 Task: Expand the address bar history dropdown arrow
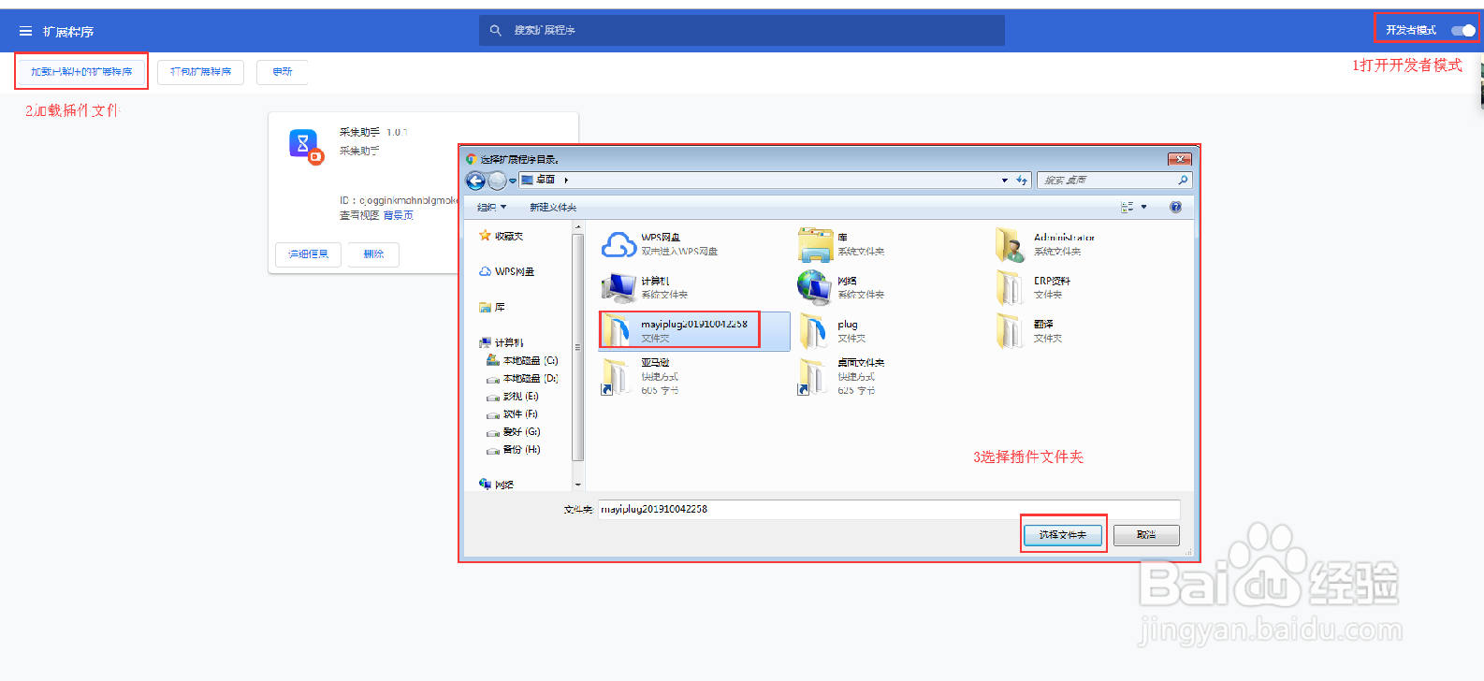click(x=1005, y=181)
